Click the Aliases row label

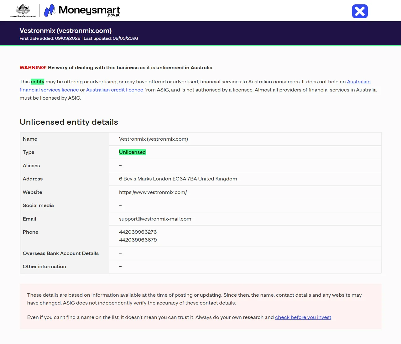point(31,166)
